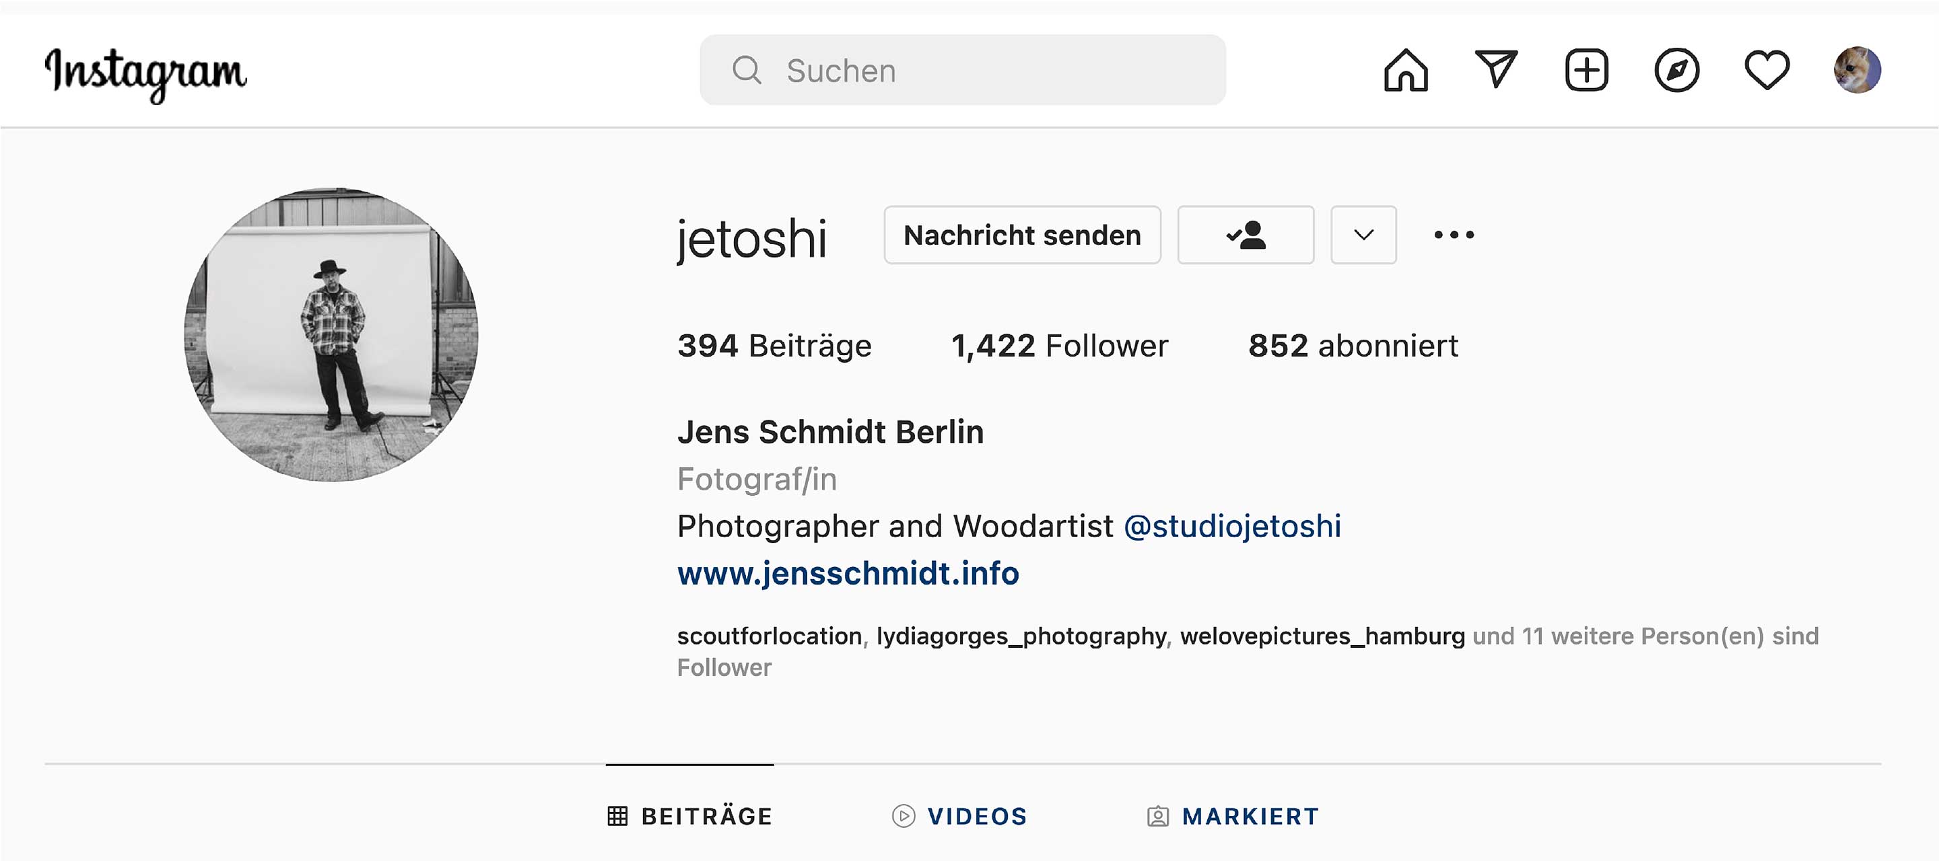The image size is (1939, 861).
Task: Open the www.jensschmidt.info link
Action: point(848,574)
